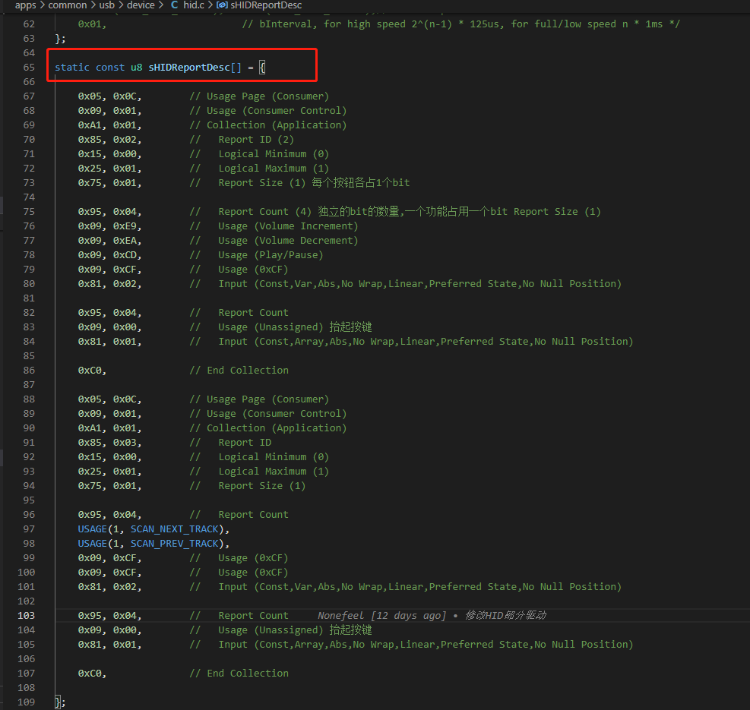Click the bInterval comment on line 62

(460, 24)
